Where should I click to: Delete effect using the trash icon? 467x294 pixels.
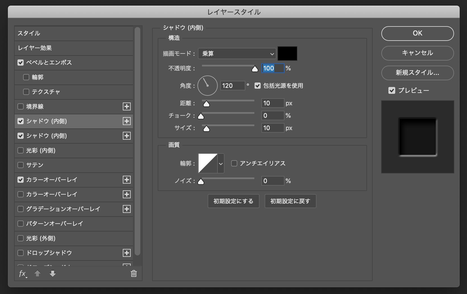(x=134, y=273)
